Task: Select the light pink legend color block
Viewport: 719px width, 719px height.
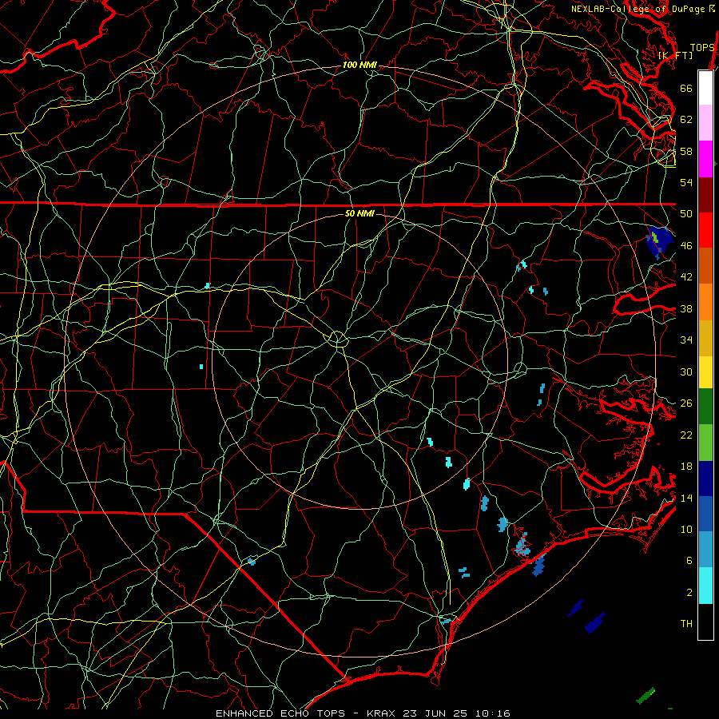Action: click(705, 122)
